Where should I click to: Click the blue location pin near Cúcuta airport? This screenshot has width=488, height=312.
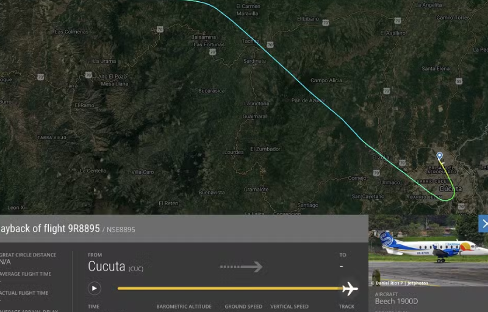[439, 155]
